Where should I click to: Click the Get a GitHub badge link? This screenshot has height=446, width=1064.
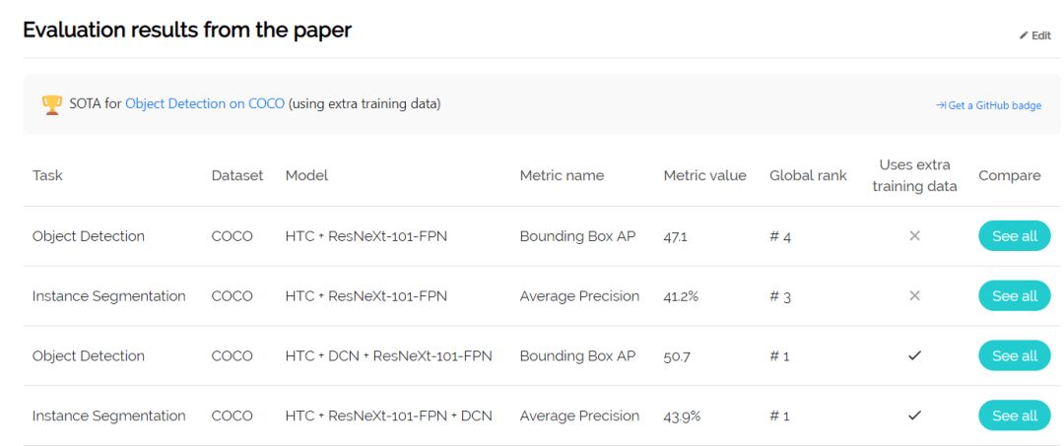pyautogui.click(x=988, y=105)
